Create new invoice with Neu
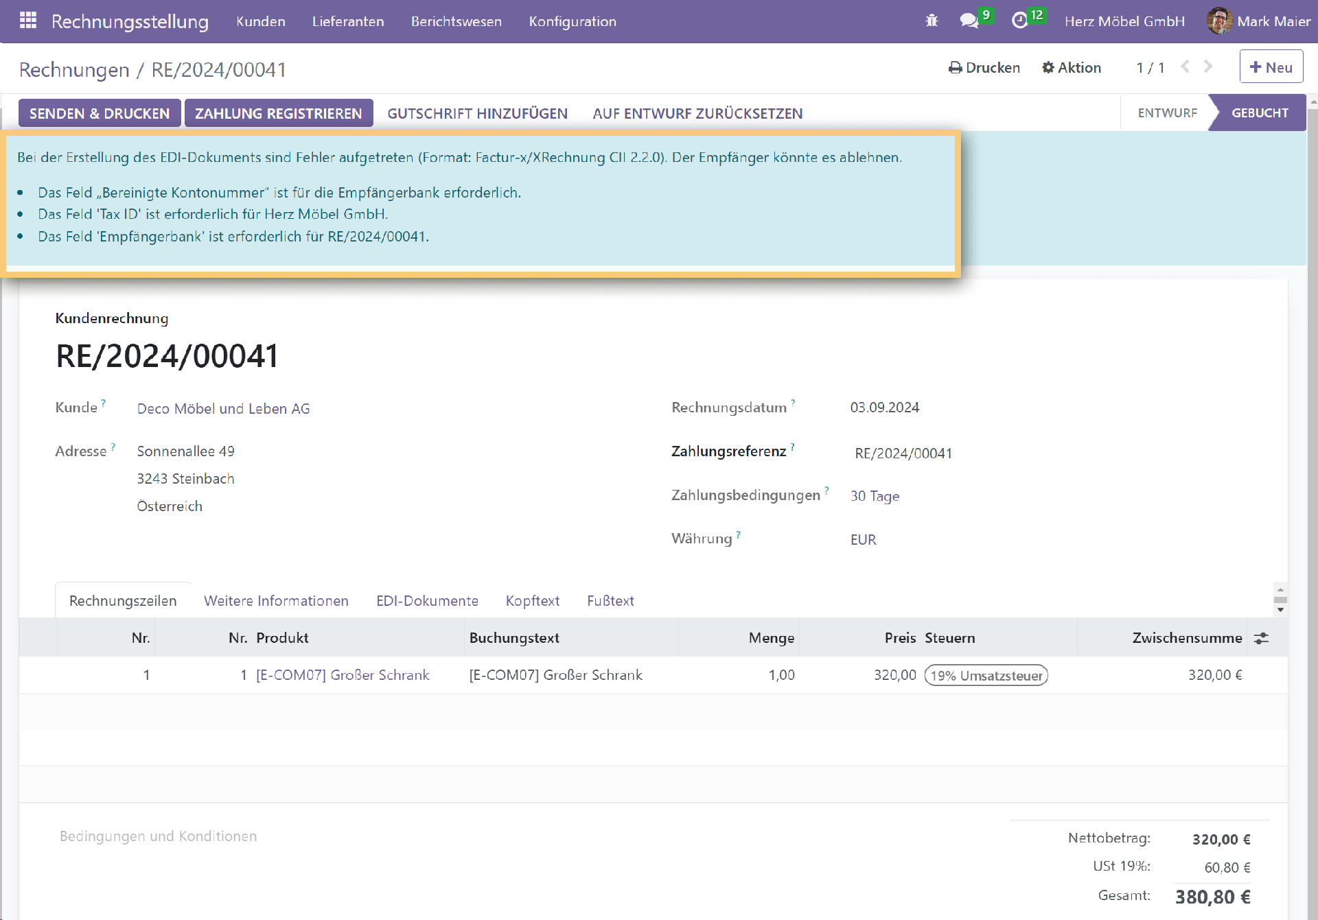The height and width of the screenshot is (920, 1318). tap(1271, 67)
